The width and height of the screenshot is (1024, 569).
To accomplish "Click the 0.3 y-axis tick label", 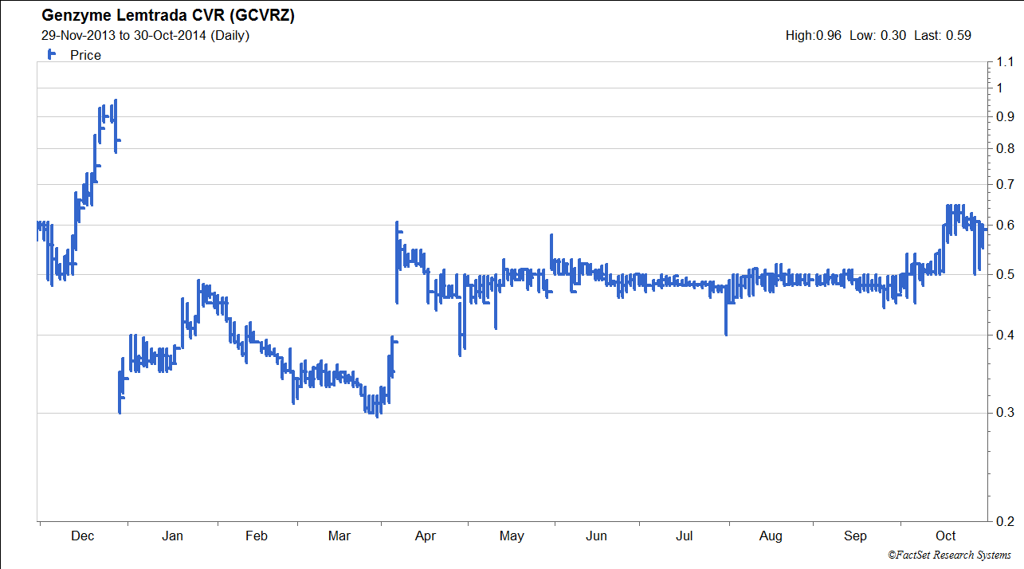I will pos(1005,413).
